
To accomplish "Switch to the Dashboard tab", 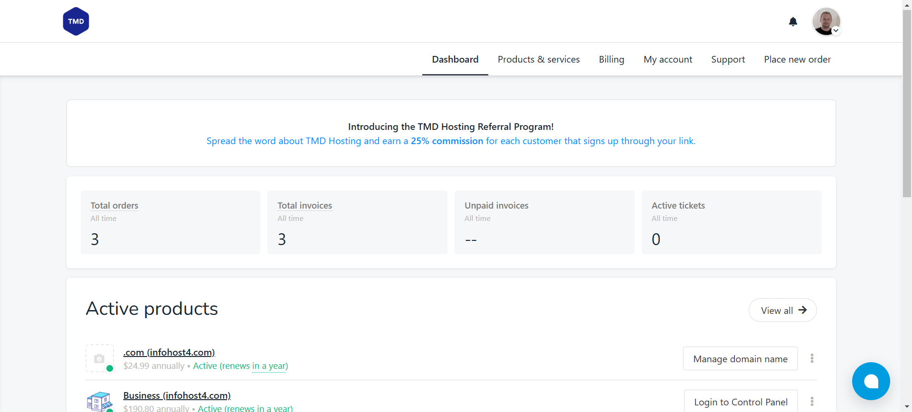I will [455, 59].
